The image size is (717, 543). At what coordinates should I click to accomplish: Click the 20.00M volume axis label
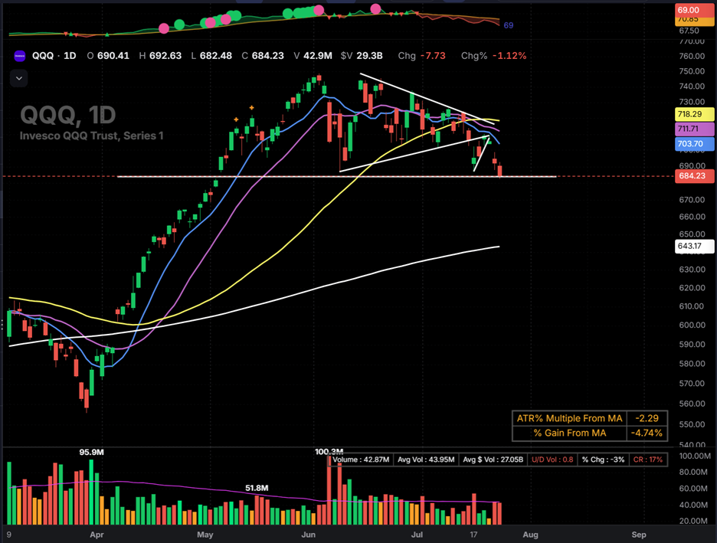693,521
